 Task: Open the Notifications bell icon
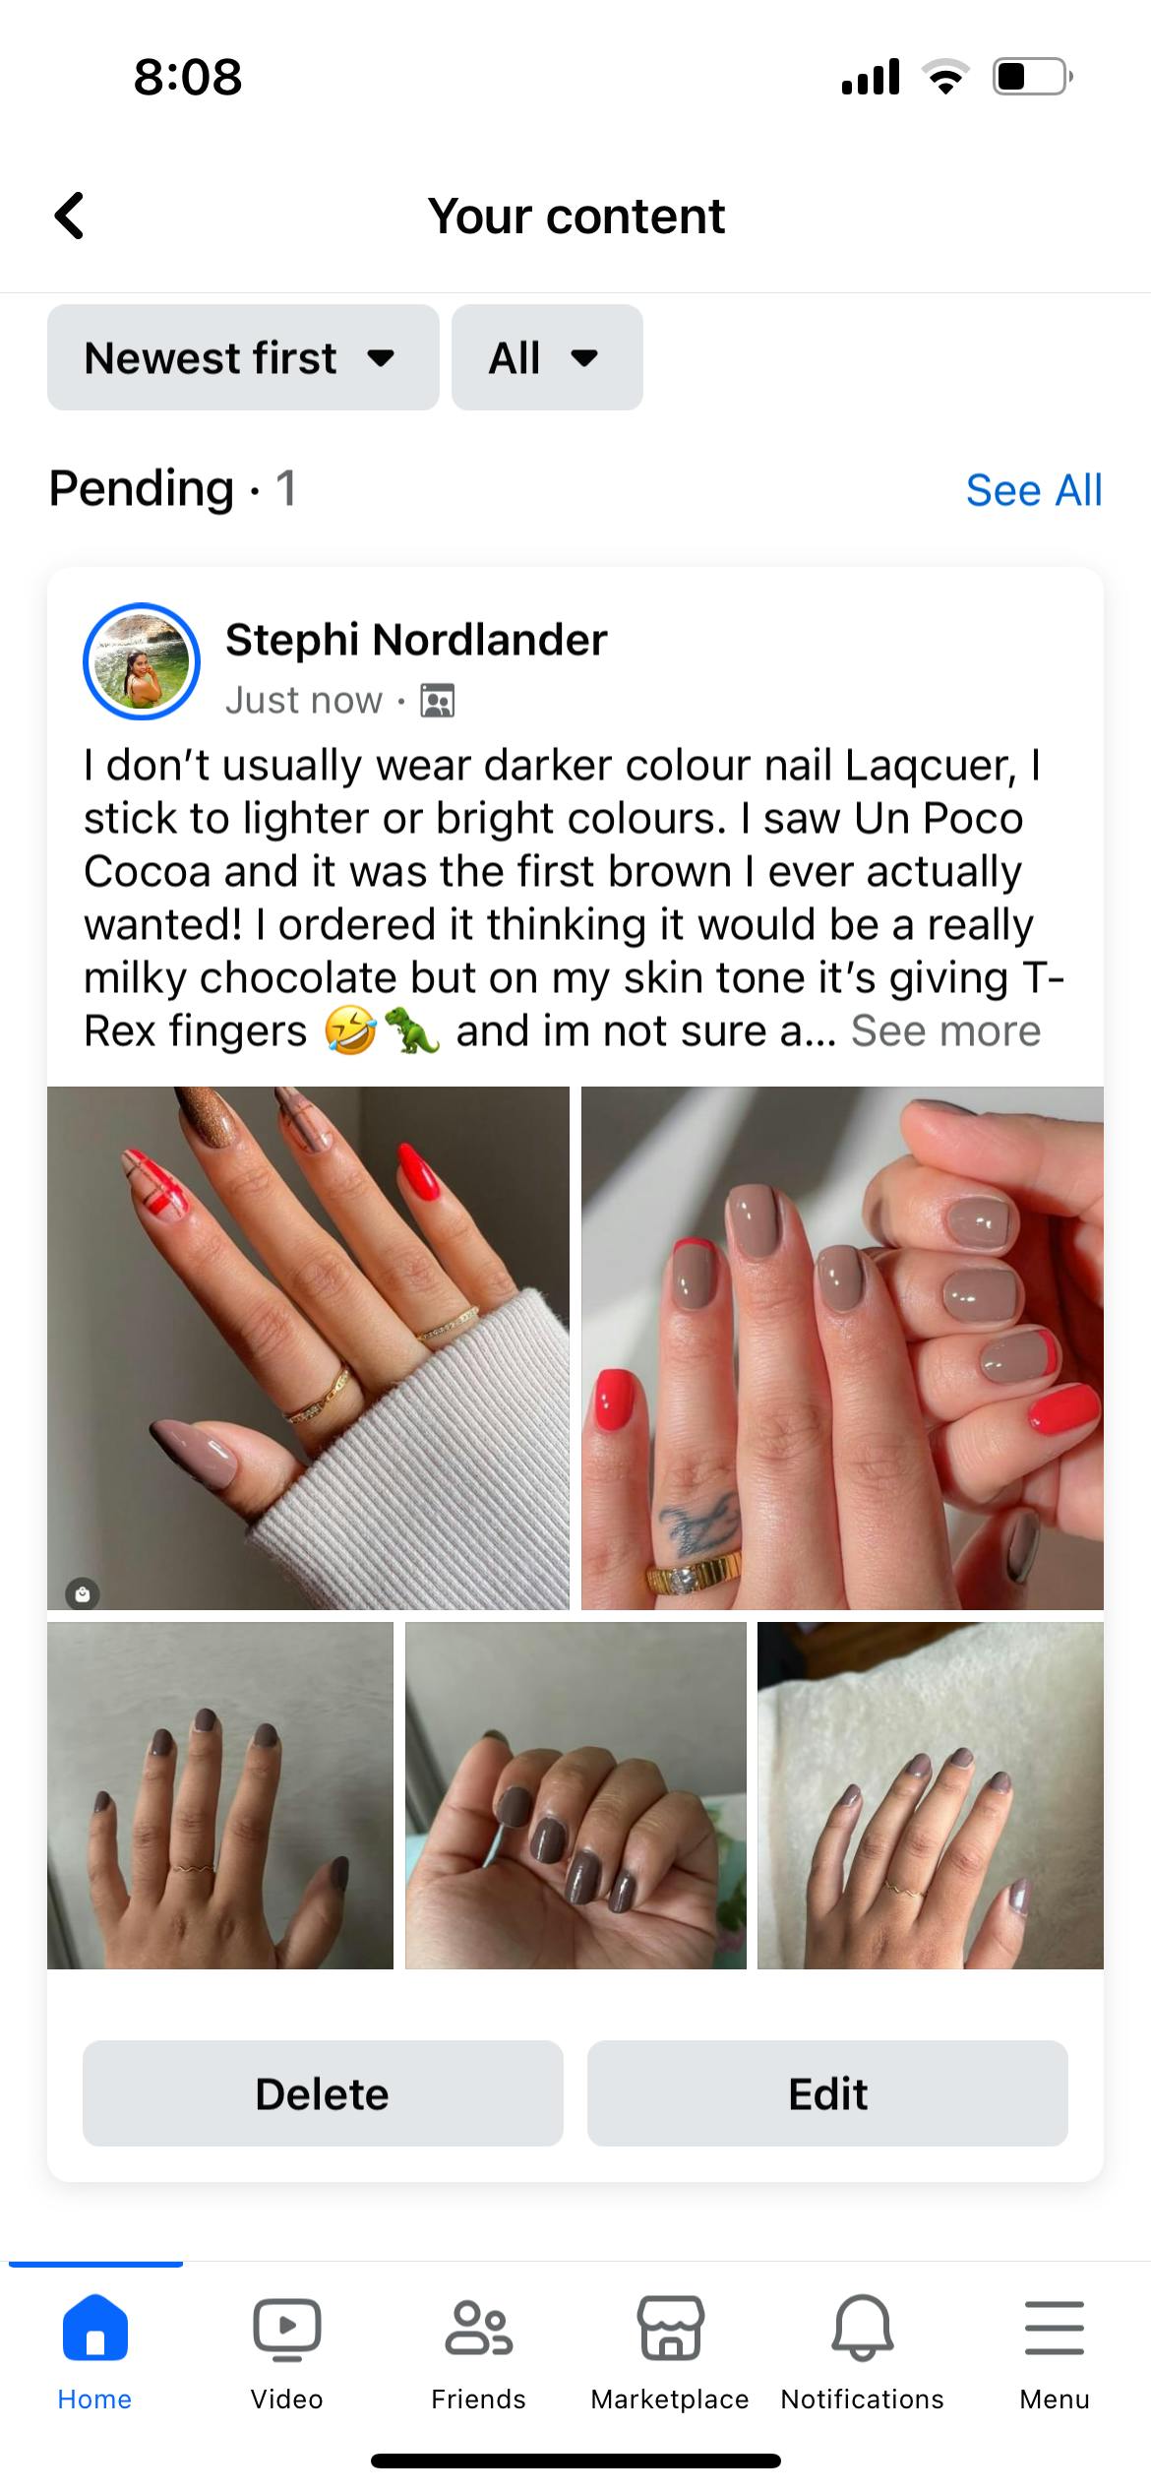click(863, 2329)
